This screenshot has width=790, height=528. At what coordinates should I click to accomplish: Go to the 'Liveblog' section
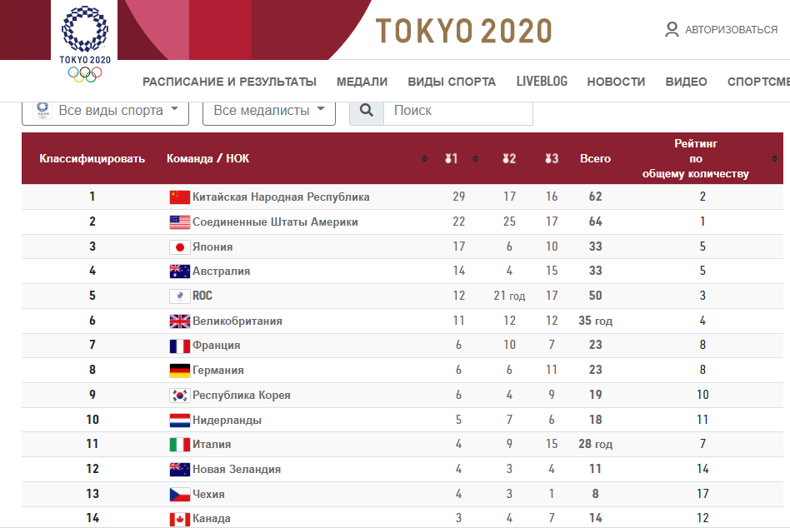(x=542, y=82)
